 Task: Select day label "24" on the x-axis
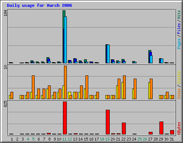[134, 139]
